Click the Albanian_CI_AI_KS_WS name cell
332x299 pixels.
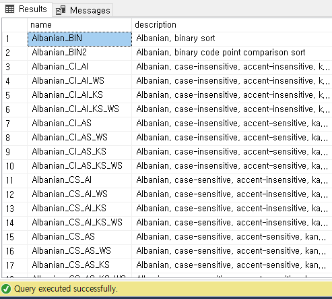[x=79, y=109]
